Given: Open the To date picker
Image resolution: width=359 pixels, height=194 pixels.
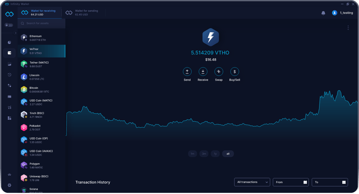Looking at the screenshot, I should 330,182.
